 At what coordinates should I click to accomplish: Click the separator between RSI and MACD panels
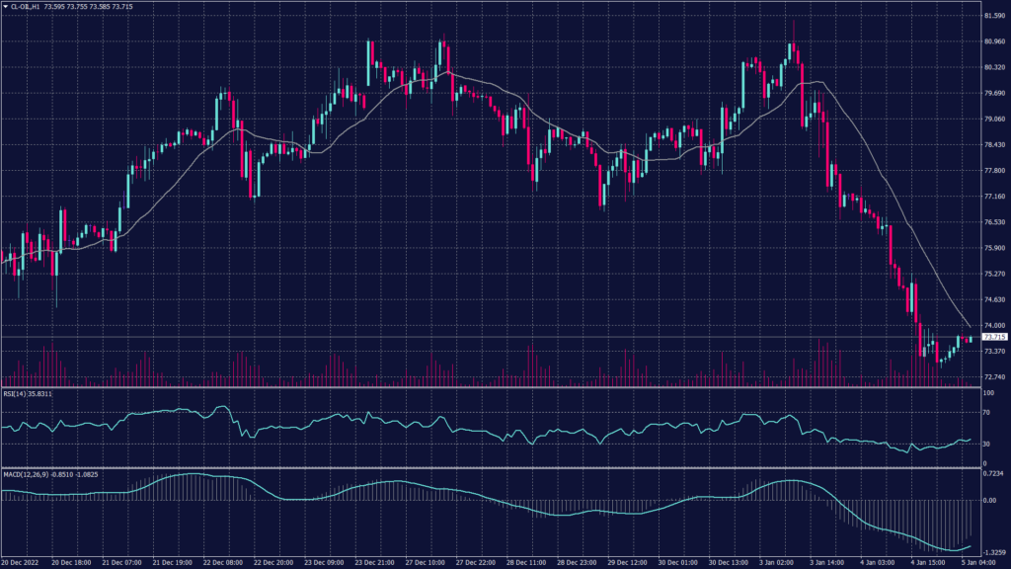point(494,467)
